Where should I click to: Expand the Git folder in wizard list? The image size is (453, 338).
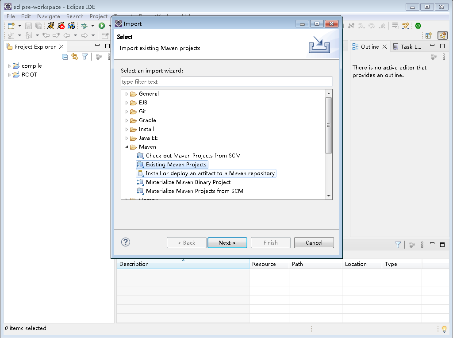coord(127,112)
